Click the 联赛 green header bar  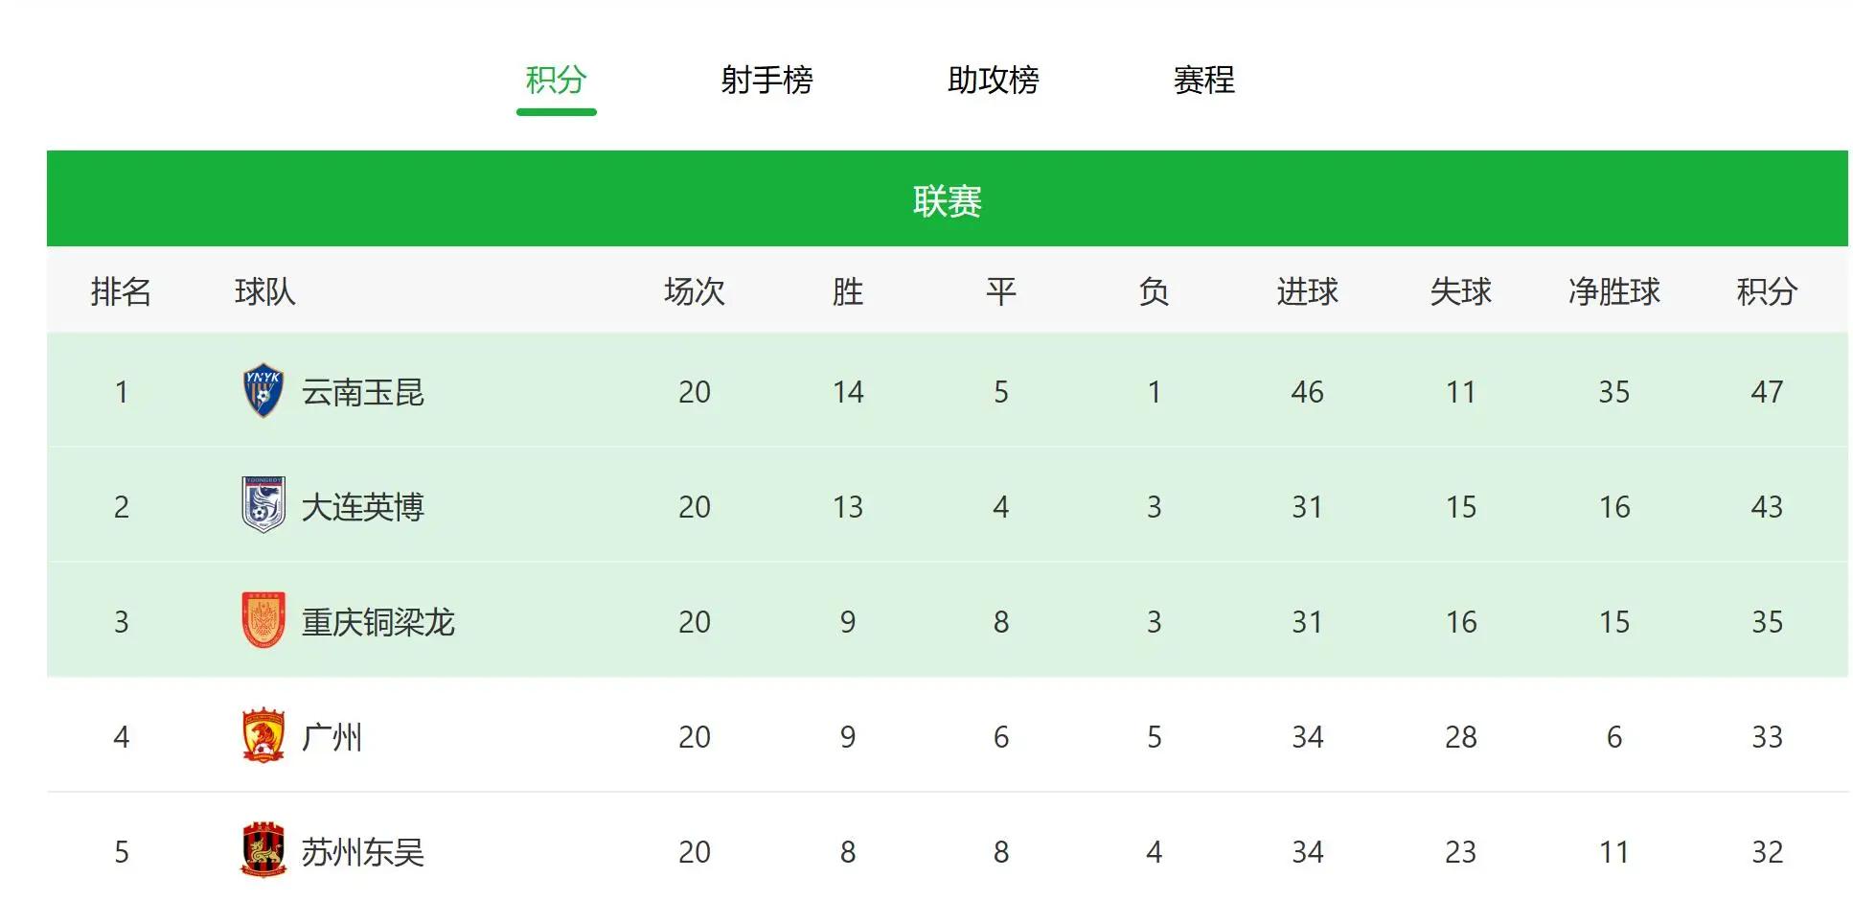(x=948, y=198)
